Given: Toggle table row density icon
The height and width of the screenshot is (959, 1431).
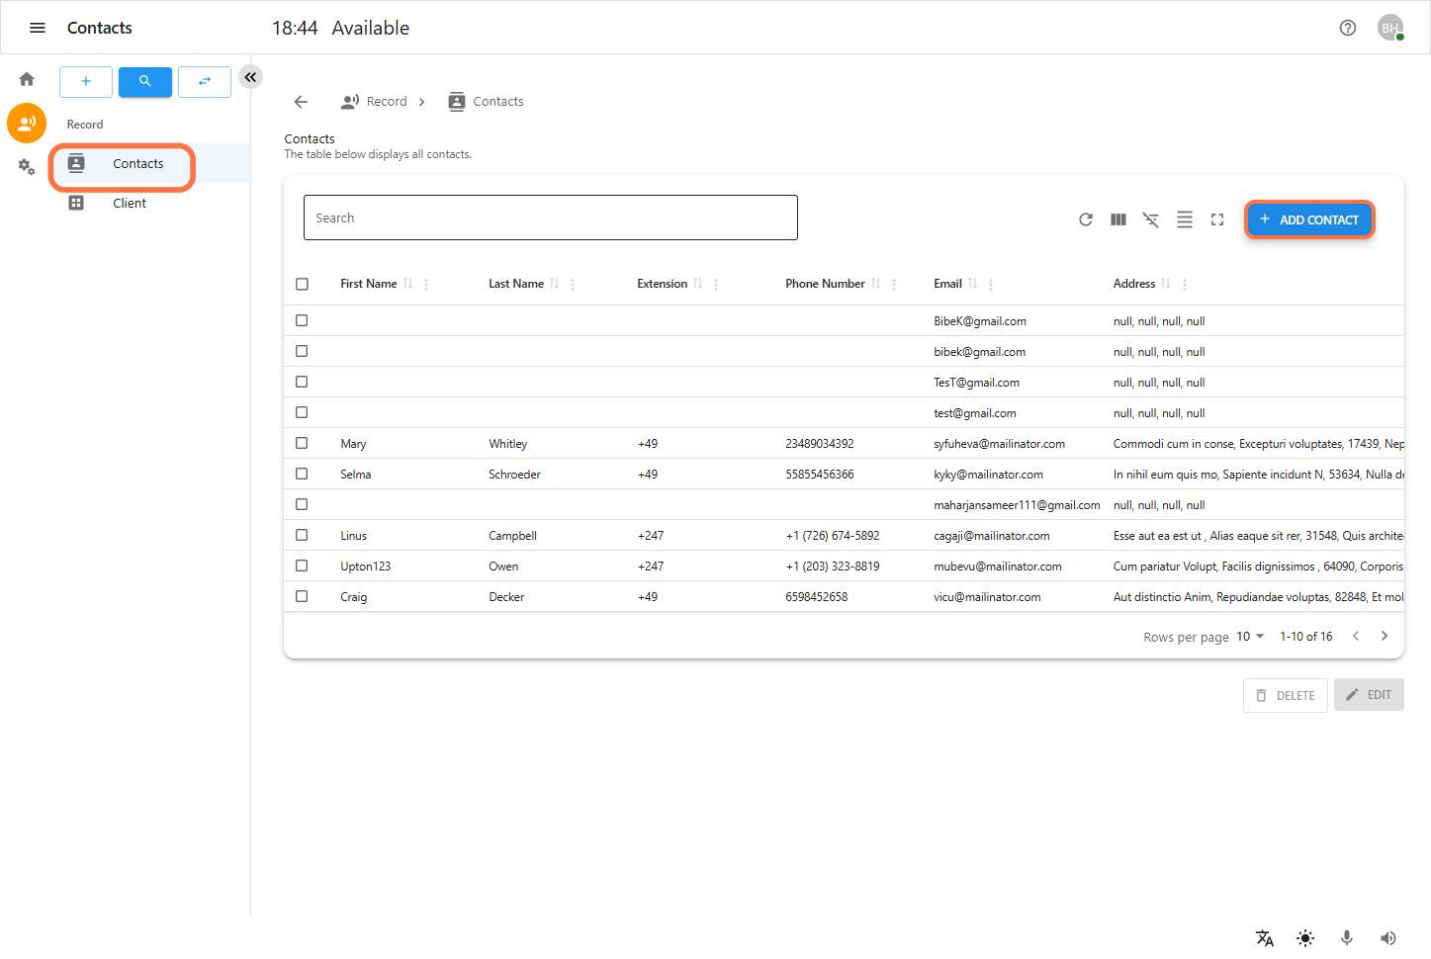Looking at the screenshot, I should 1184,219.
